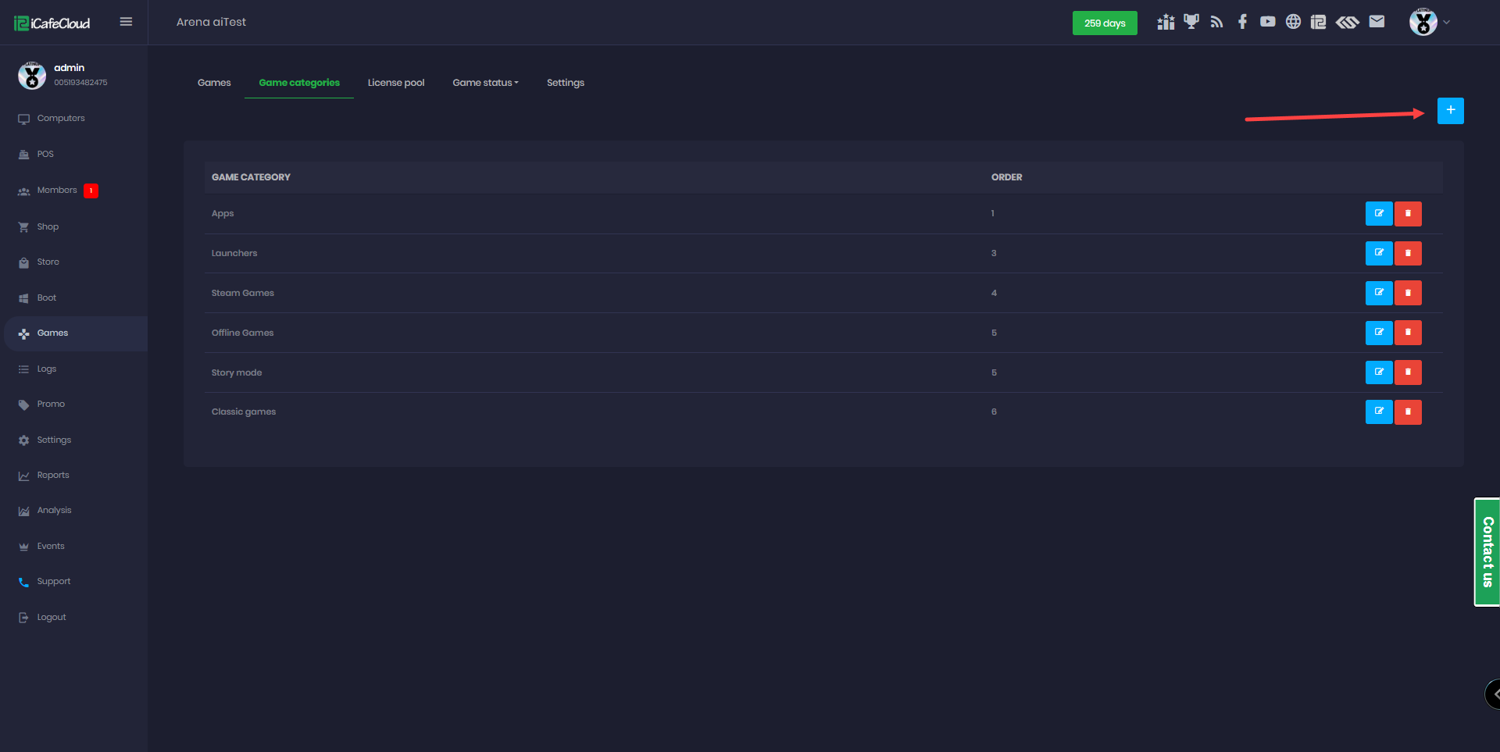Click the iCafeCloud logo
The height and width of the screenshot is (752, 1500).
pyautogui.click(x=52, y=23)
